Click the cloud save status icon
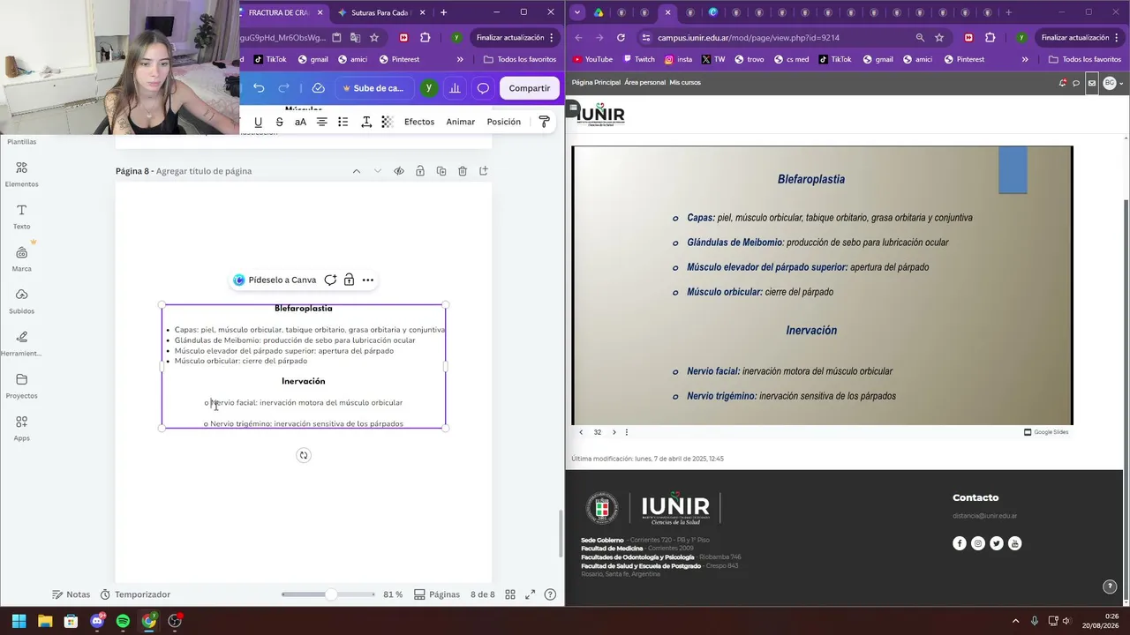Screen dimensions: 1130x635 tap(319, 88)
